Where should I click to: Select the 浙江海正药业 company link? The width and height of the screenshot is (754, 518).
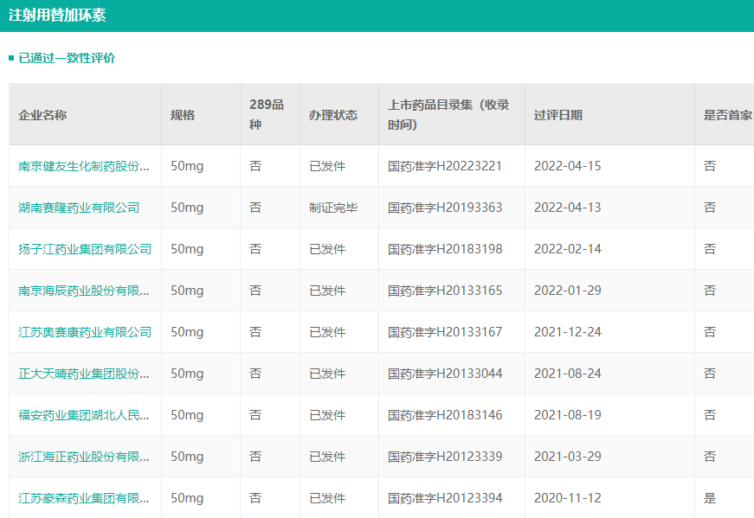point(84,457)
